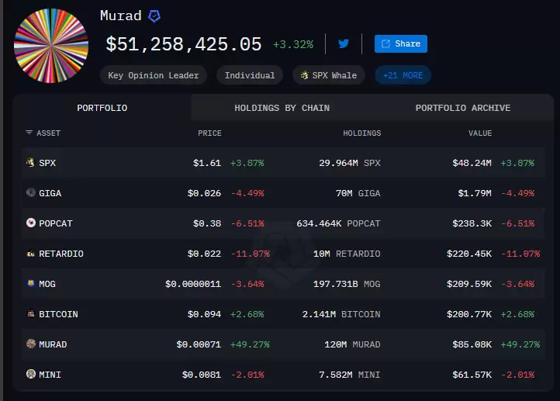Click GIGA value $1.79M

coord(475,193)
